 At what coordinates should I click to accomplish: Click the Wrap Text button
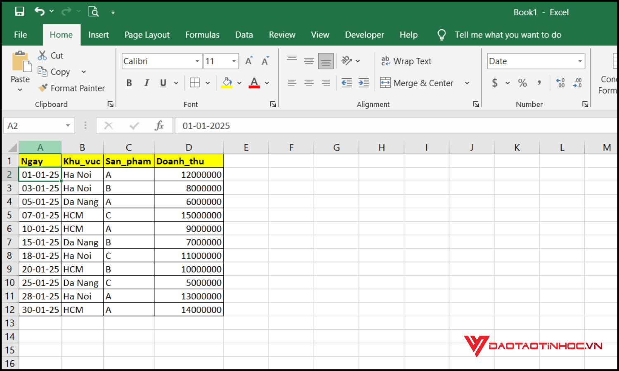click(406, 61)
